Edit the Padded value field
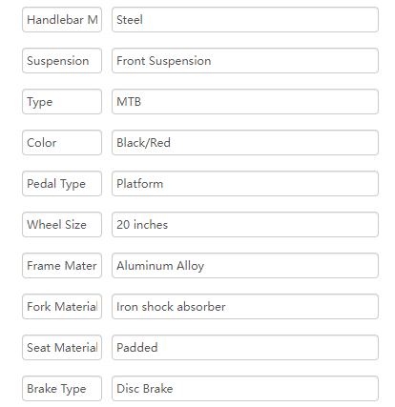 click(245, 348)
